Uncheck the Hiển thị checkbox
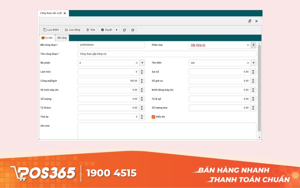 click(x=153, y=117)
